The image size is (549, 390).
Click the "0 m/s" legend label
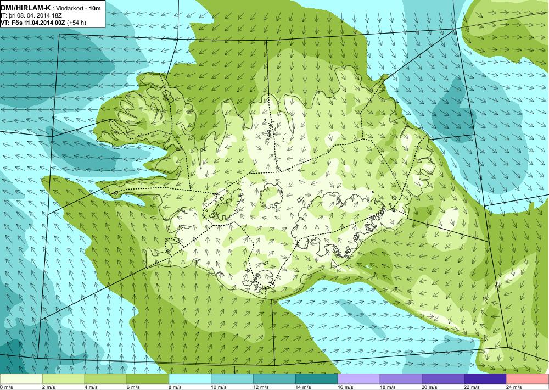(7, 387)
